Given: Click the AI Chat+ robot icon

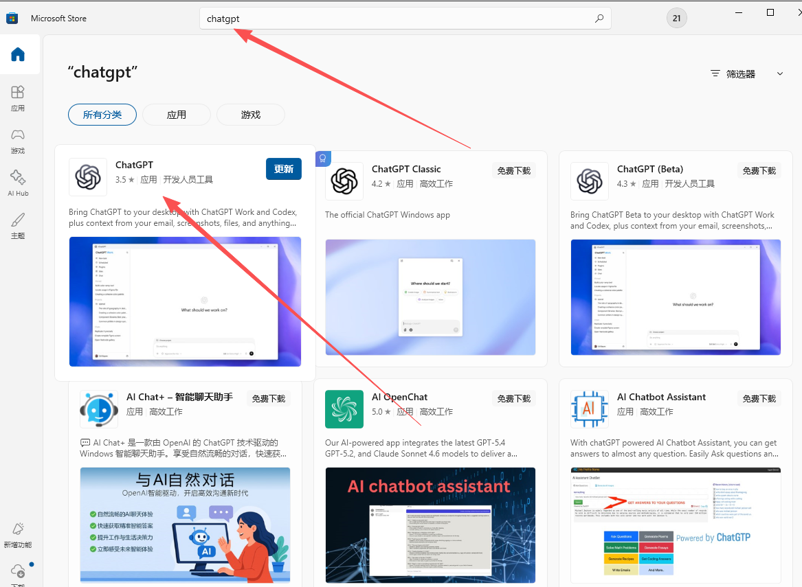Looking at the screenshot, I should click(99, 409).
